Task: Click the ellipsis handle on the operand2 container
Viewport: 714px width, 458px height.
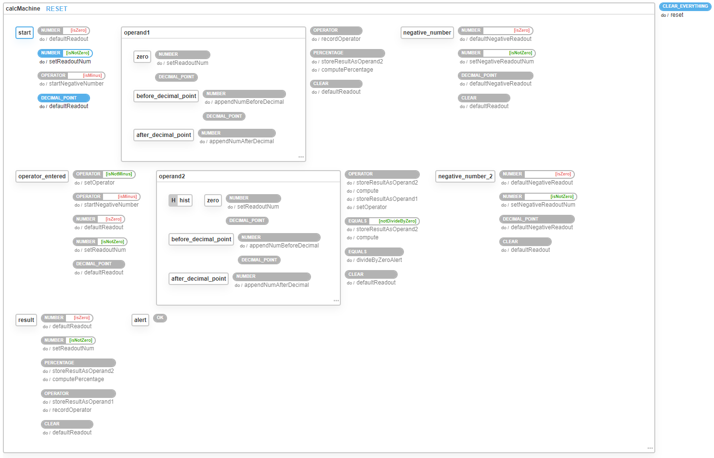Action: [336, 300]
